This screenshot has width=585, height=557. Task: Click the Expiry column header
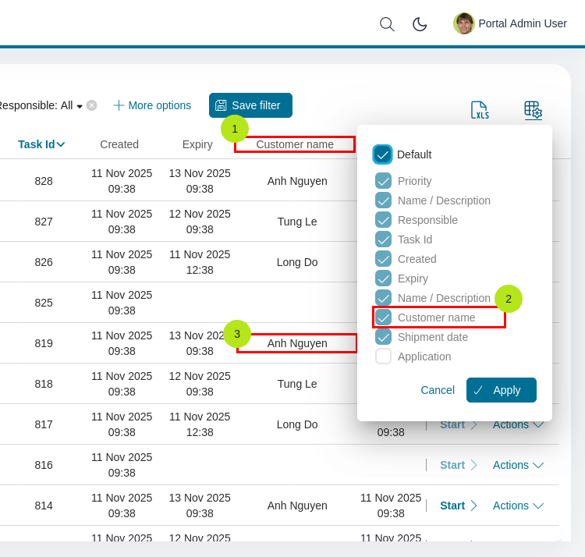point(197,144)
